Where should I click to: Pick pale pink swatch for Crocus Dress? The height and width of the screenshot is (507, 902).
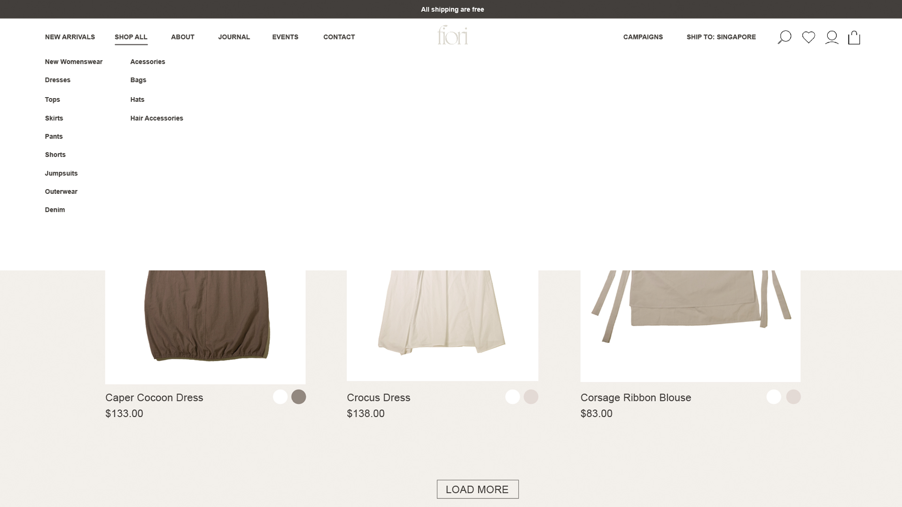pyautogui.click(x=531, y=397)
